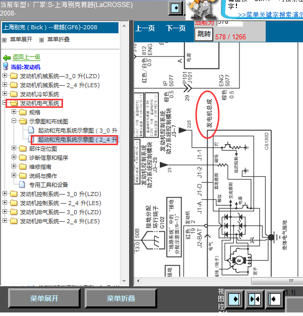Screen dimensions: 303x316
Task: Select 诊断信息和程序 tree item
Action: tap(48, 158)
